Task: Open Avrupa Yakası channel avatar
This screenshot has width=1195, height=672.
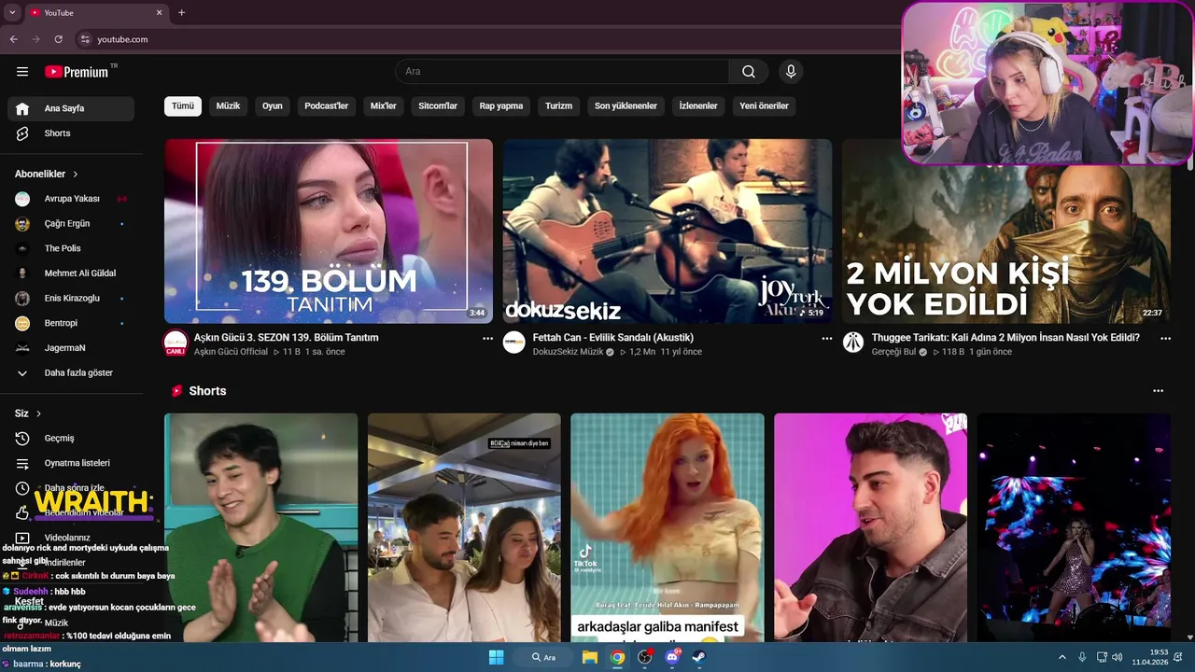Action: pos(22,199)
